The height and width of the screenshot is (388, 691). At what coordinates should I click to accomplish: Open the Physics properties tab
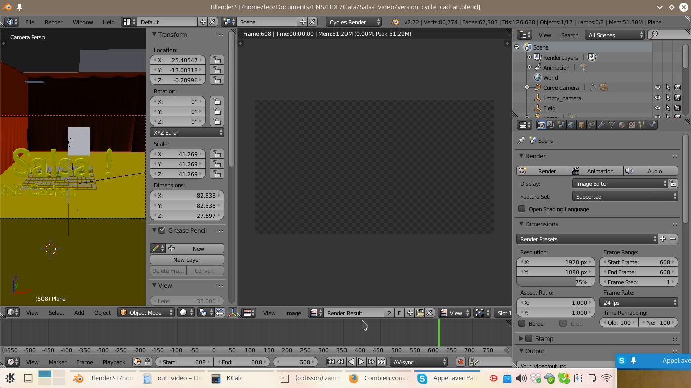(652, 125)
